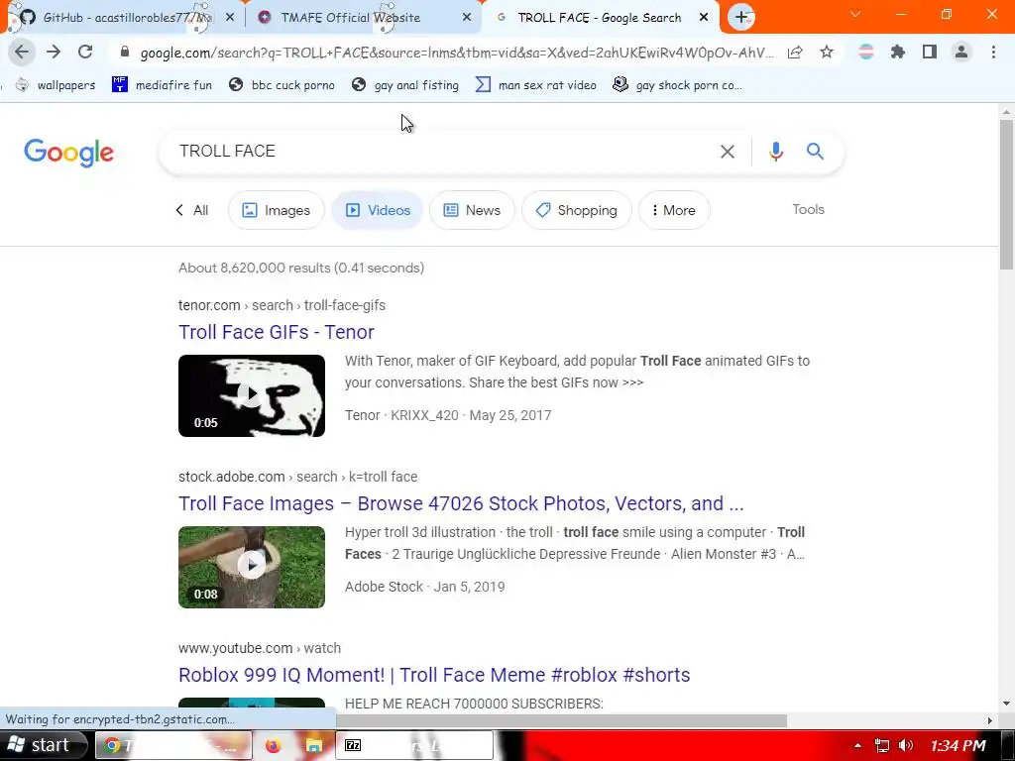Open the wallpapers bookmark

[56, 85]
